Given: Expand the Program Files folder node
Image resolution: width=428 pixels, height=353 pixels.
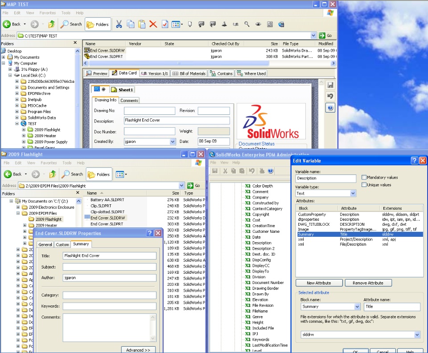Looking at the screenshot, I should (x=17, y=111).
